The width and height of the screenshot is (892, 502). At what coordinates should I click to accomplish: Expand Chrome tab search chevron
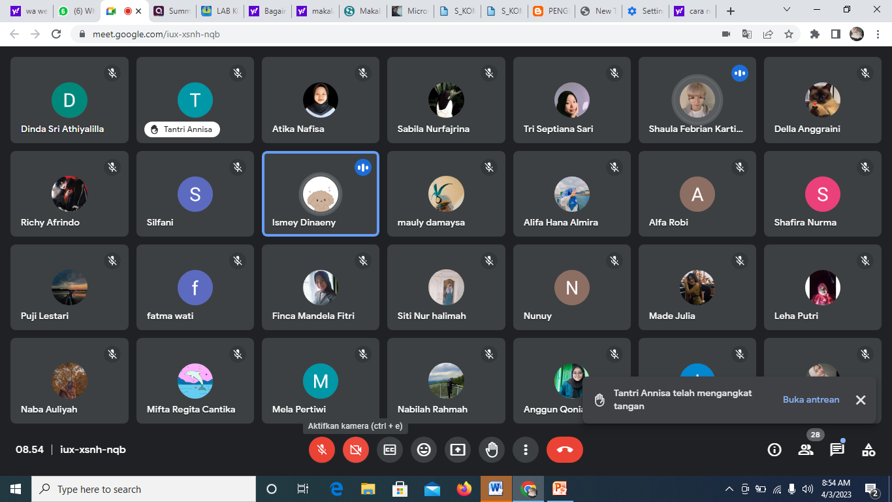[x=787, y=10]
